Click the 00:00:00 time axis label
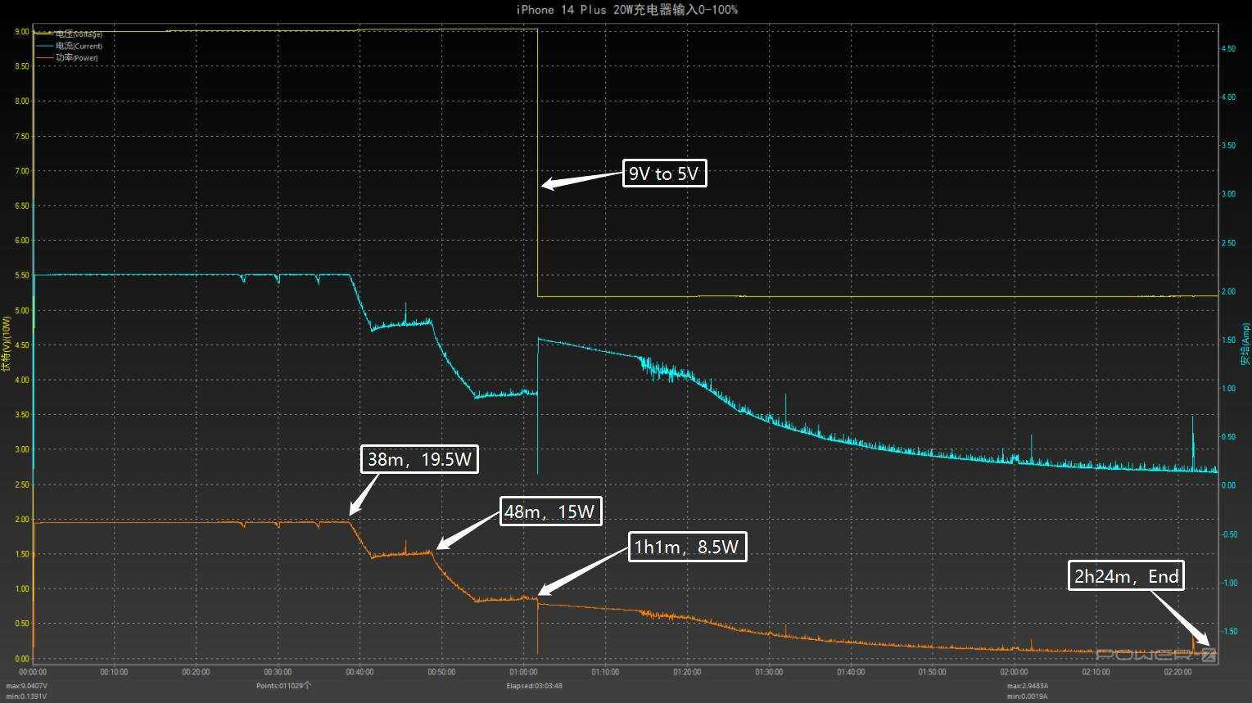Image resolution: width=1252 pixels, height=703 pixels. click(33, 672)
